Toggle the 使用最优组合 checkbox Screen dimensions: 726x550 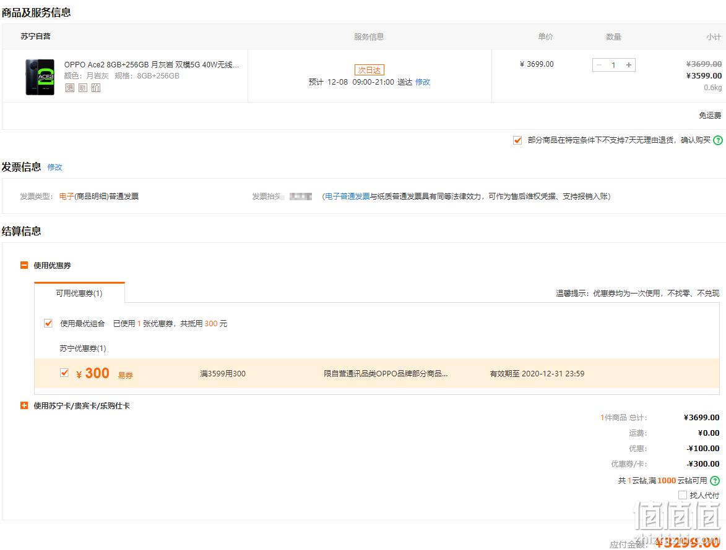pos(48,323)
